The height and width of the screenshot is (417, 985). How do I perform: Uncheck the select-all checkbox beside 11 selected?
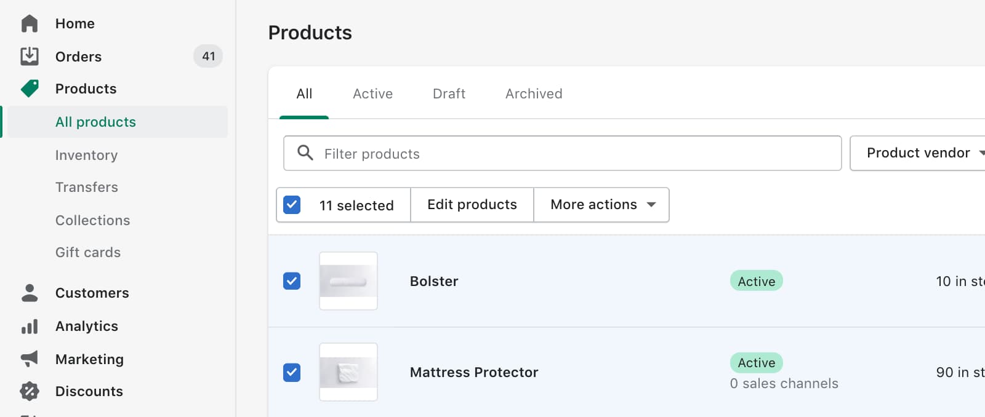coord(292,205)
